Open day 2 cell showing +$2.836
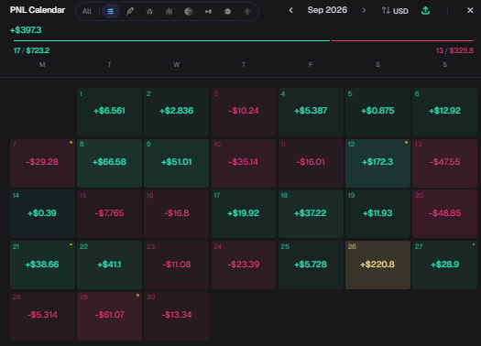This screenshot has height=346, width=481. click(x=177, y=113)
